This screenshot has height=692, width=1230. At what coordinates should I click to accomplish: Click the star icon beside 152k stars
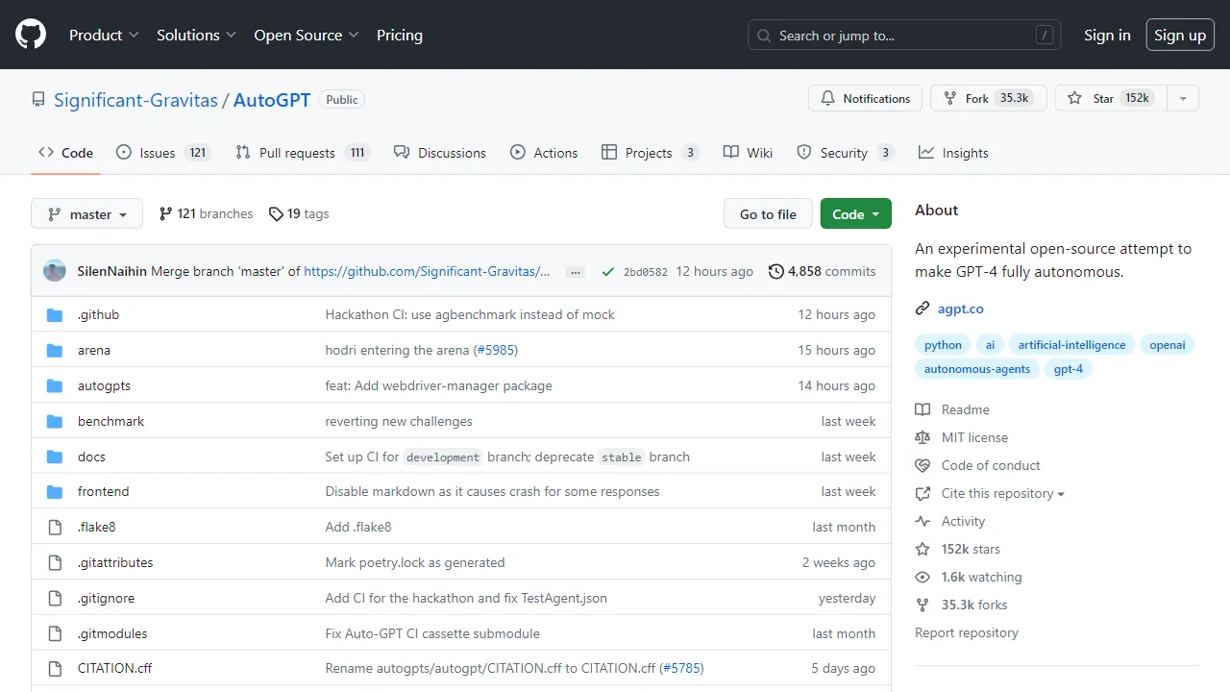click(922, 549)
